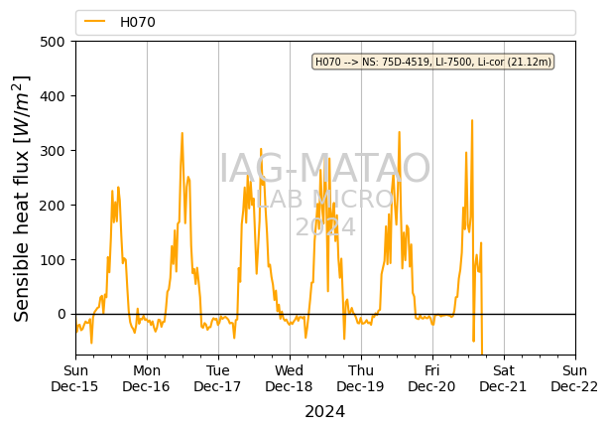Click the 2024 x-axis title
This screenshot has height=430, width=609.
pos(324,412)
